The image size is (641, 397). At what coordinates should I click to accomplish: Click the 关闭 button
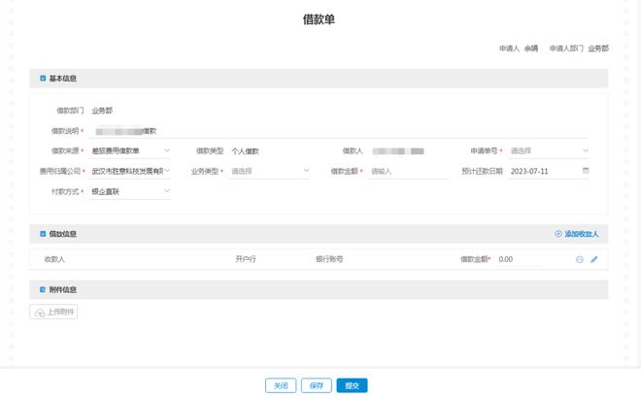point(281,385)
